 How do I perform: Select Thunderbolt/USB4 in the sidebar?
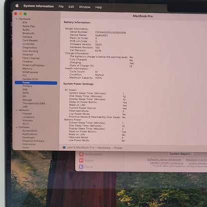tap(33, 103)
